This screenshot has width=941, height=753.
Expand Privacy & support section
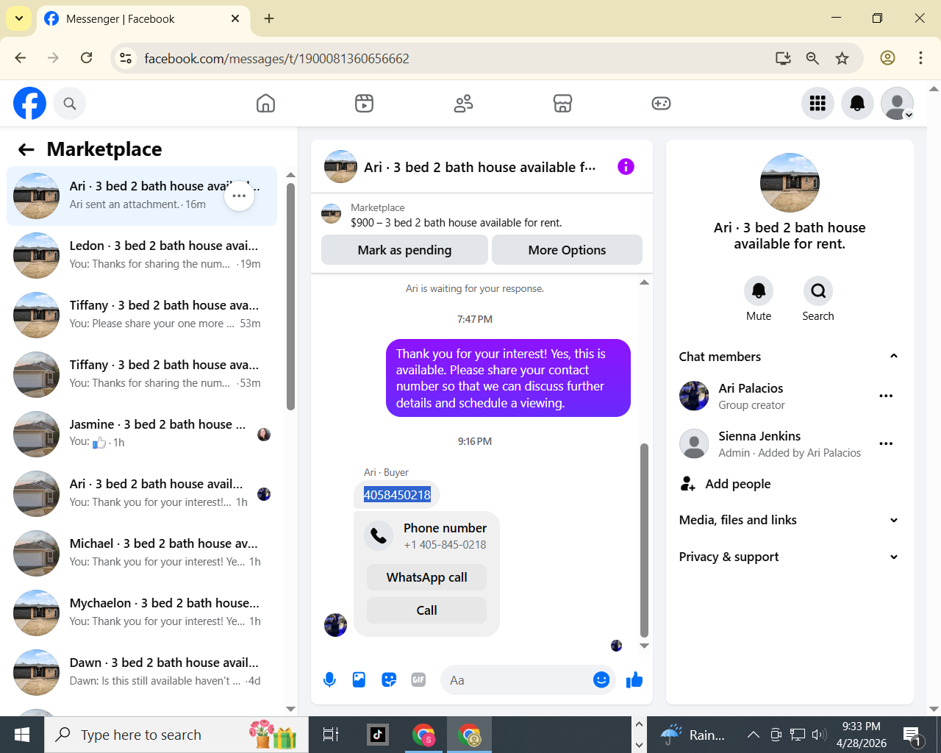tap(790, 557)
